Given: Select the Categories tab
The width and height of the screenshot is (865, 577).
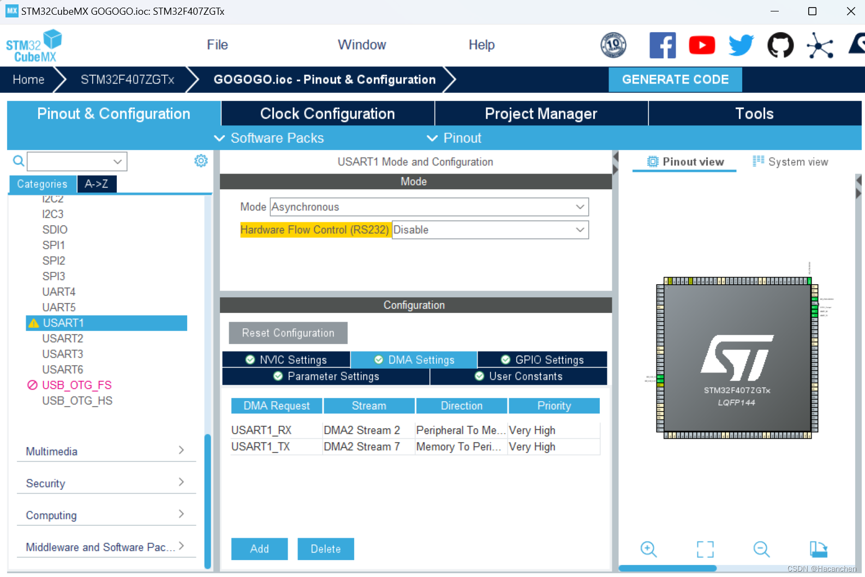Looking at the screenshot, I should (43, 184).
